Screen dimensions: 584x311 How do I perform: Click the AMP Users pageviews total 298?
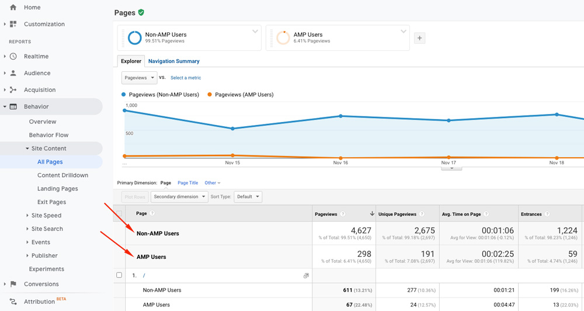tap(364, 254)
